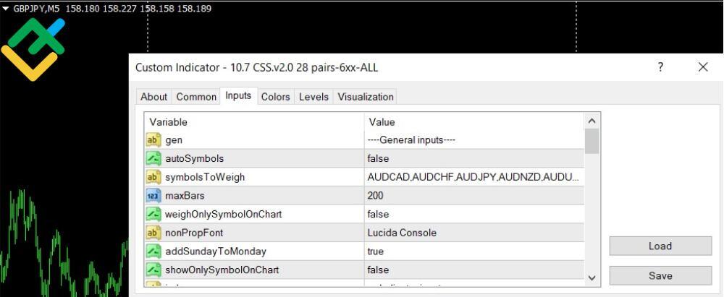Viewport: 724px width, 297px height.
Task: Switch to the Colors tab
Action: pyautogui.click(x=276, y=97)
